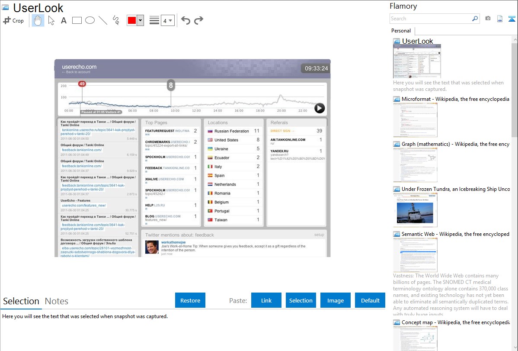Open the Graph (mathematics) snapshot thumbnail
Viewport: 518px width, 351px height.
415,165
